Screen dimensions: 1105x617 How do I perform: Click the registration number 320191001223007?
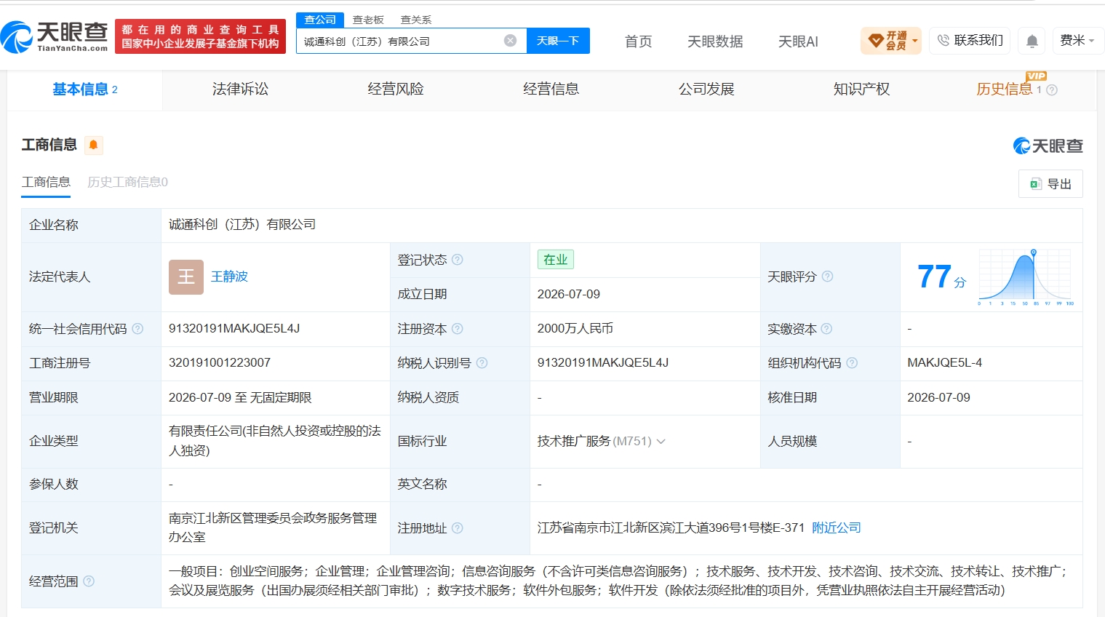click(220, 363)
